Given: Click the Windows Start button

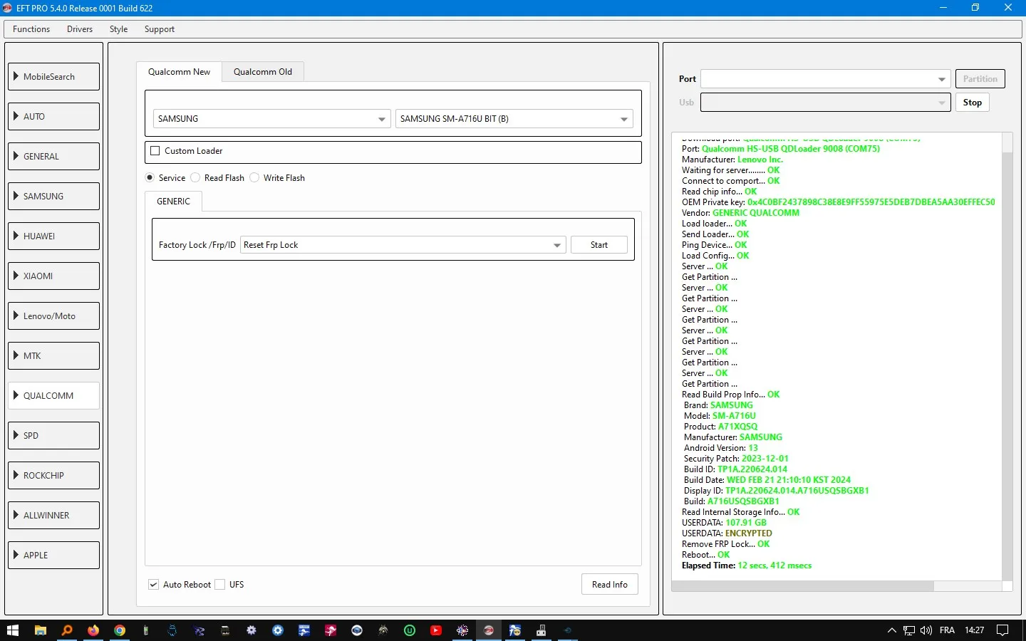Looking at the screenshot, I should pos(13,630).
